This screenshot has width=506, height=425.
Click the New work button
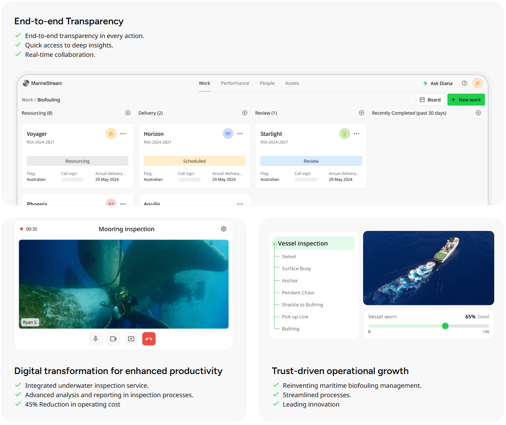pyautogui.click(x=466, y=100)
